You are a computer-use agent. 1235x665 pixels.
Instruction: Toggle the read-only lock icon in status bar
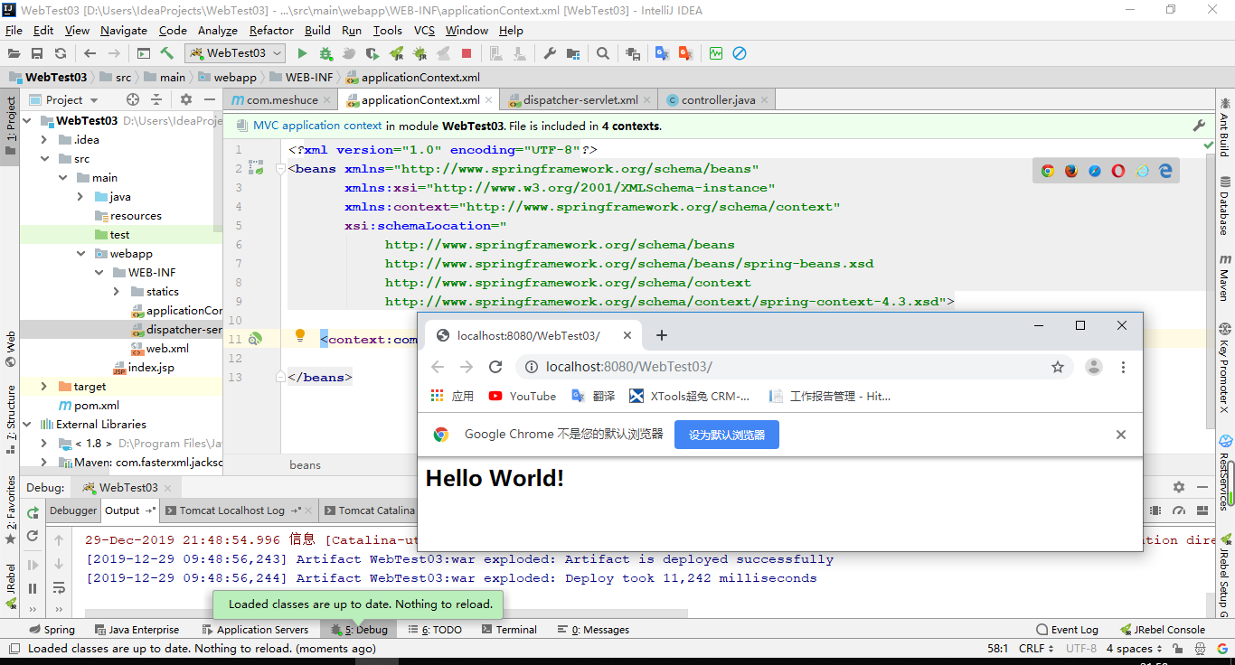(x=1179, y=649)
